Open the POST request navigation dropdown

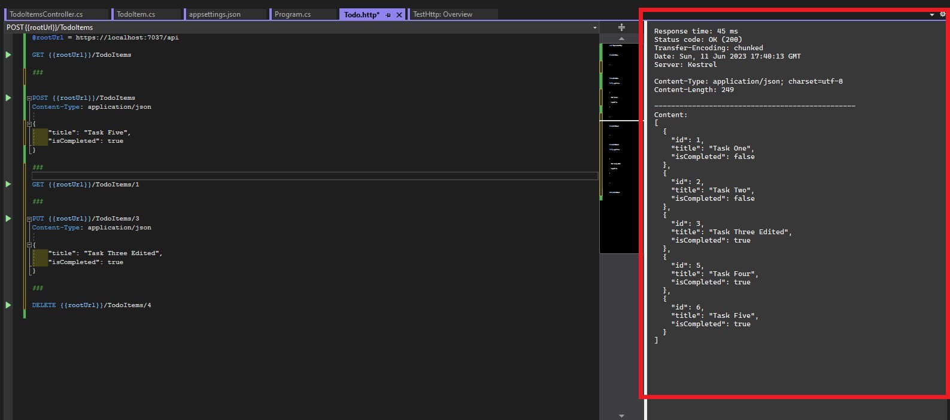tap(594, 27)
